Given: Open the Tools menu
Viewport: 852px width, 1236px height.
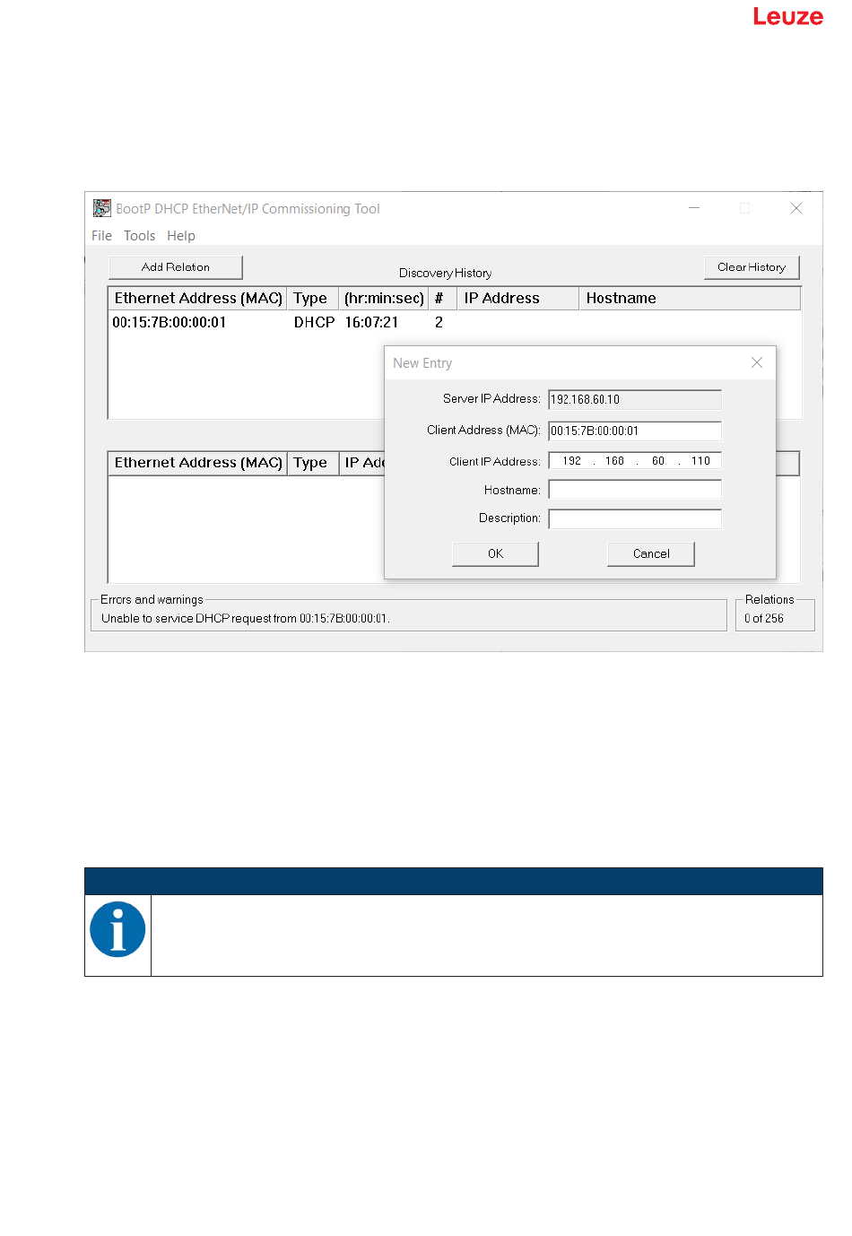Looking at the screenshot, I should 139,236.
